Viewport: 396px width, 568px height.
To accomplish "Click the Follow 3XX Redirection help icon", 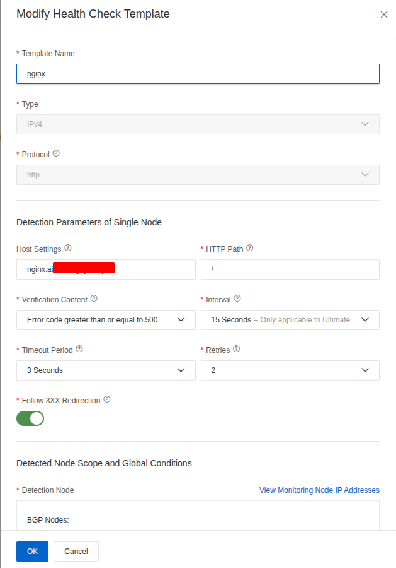I will pos(107,399).
